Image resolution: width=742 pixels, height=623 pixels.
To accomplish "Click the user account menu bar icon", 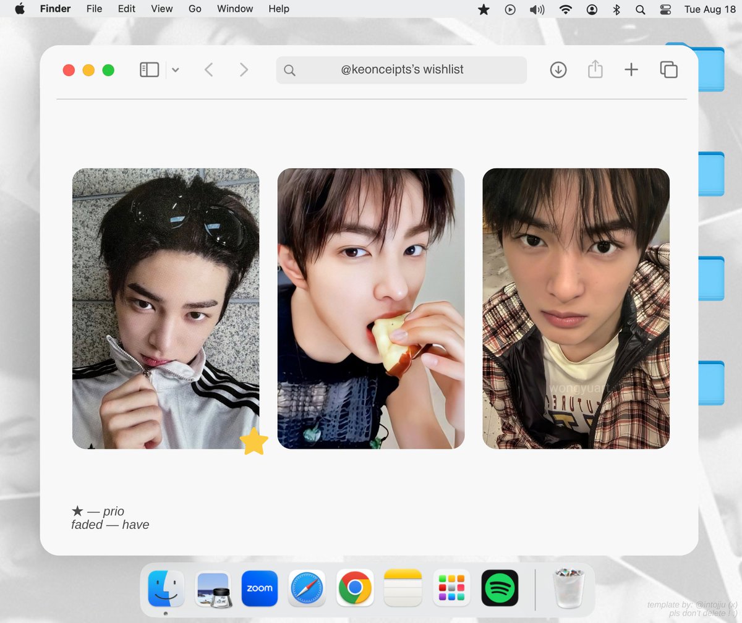I will 592,9.
